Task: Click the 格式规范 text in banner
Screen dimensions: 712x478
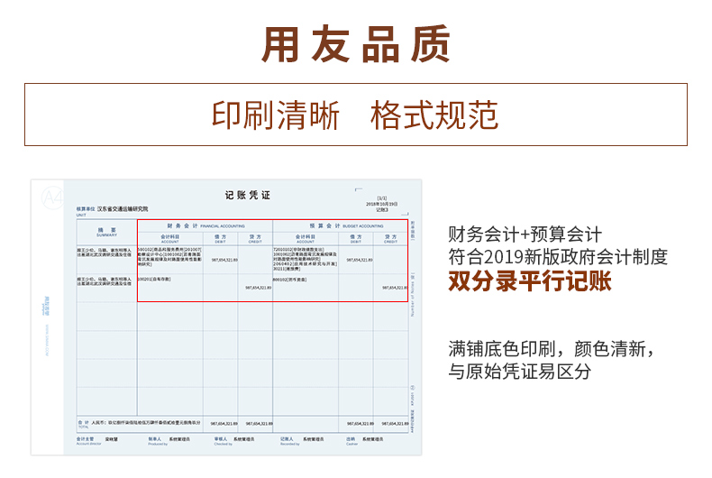Action: point(434,115)
